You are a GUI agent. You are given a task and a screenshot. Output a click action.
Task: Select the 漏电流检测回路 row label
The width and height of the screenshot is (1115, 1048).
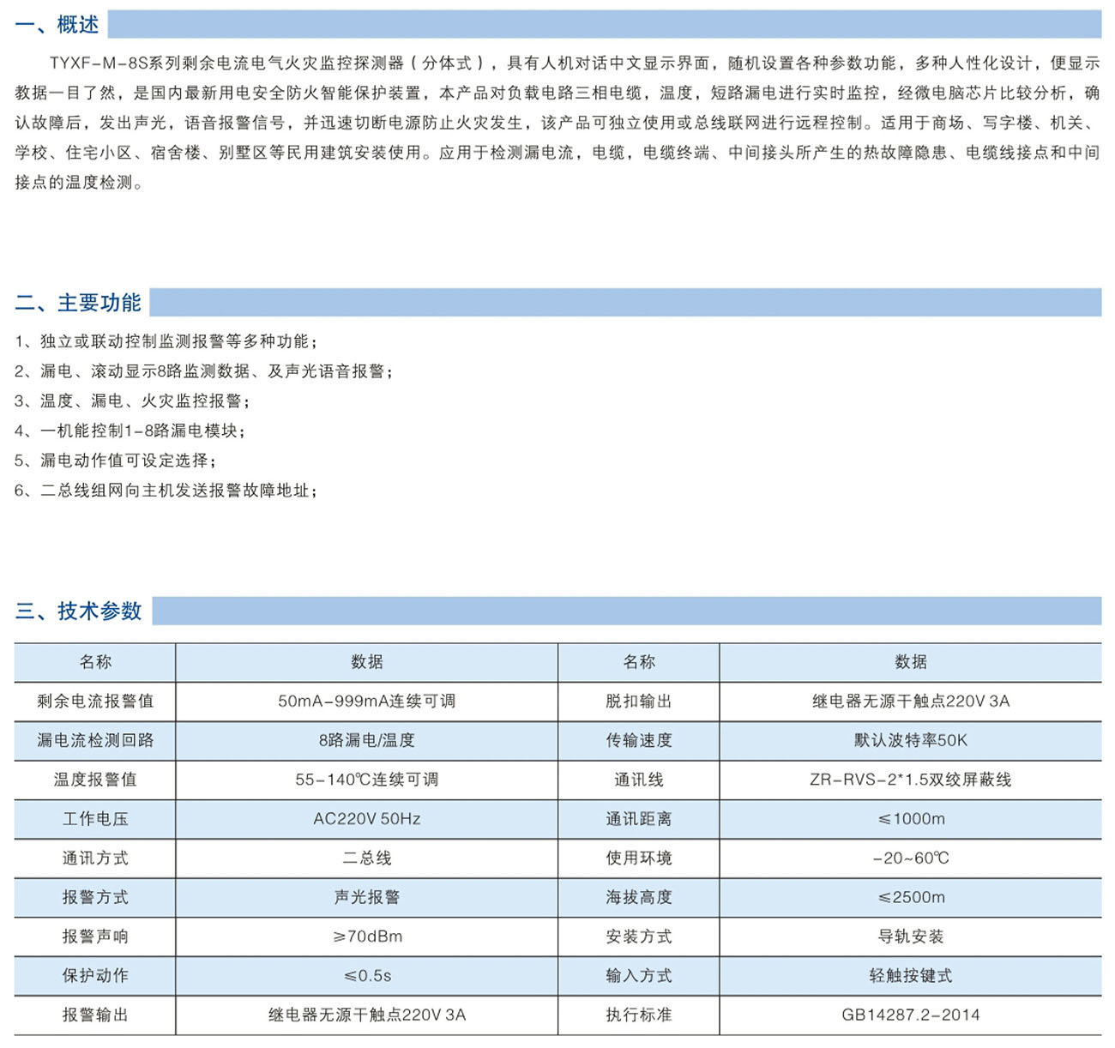pos(95,740)
